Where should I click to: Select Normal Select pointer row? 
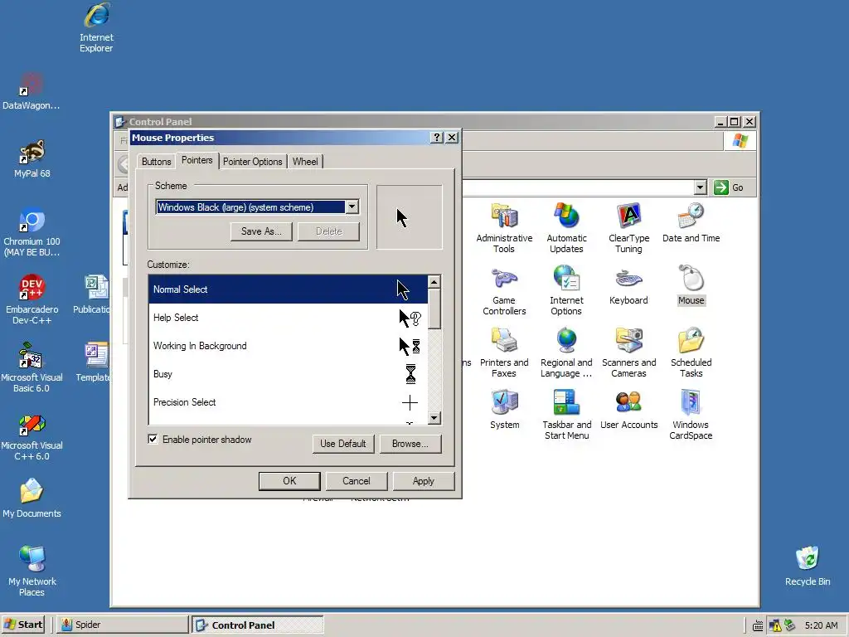coord(288,289)
